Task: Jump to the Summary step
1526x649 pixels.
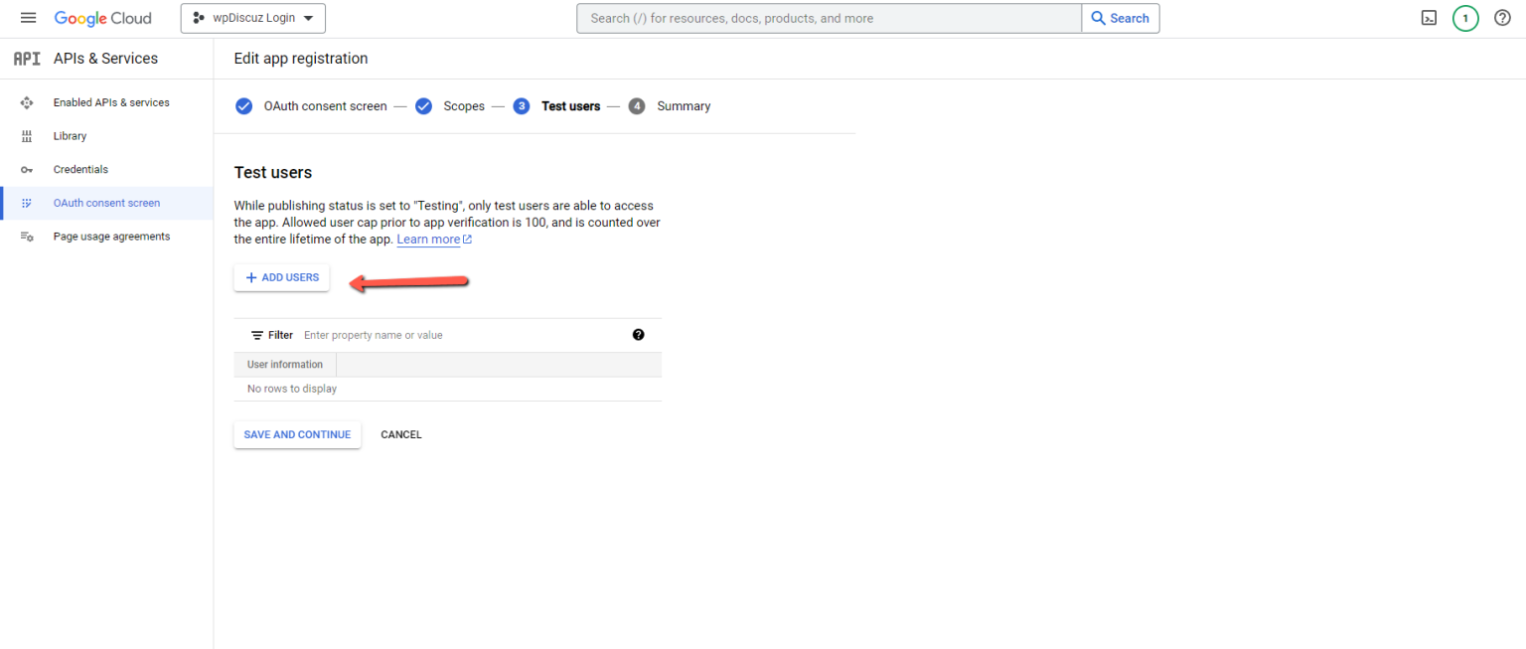Action: click(683, 106)
